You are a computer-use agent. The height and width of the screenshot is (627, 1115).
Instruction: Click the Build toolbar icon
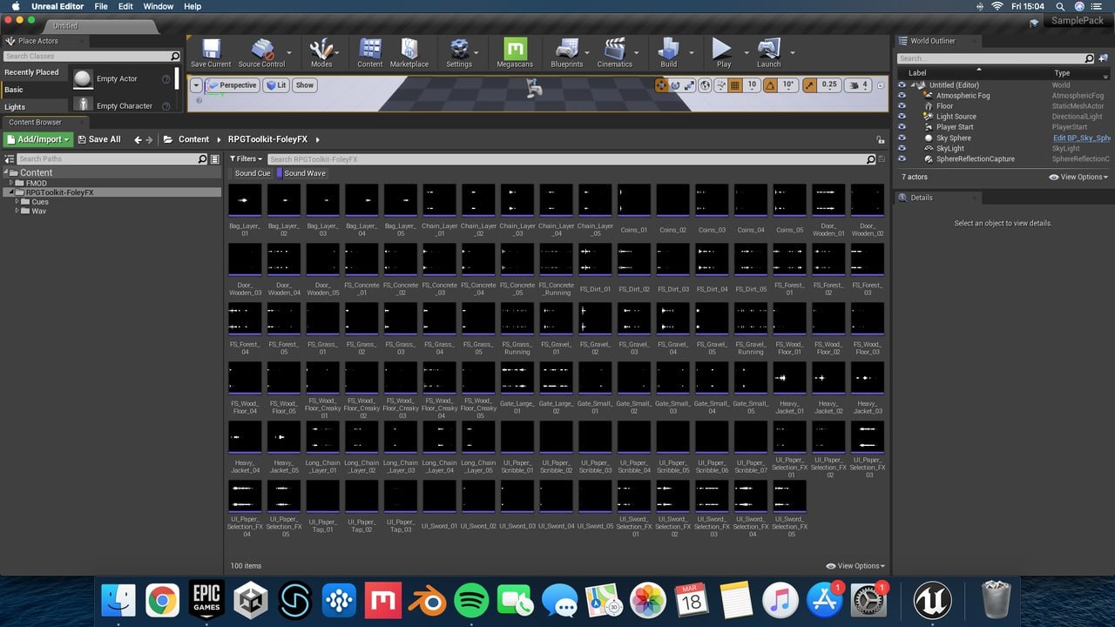[x=668, y=51]
